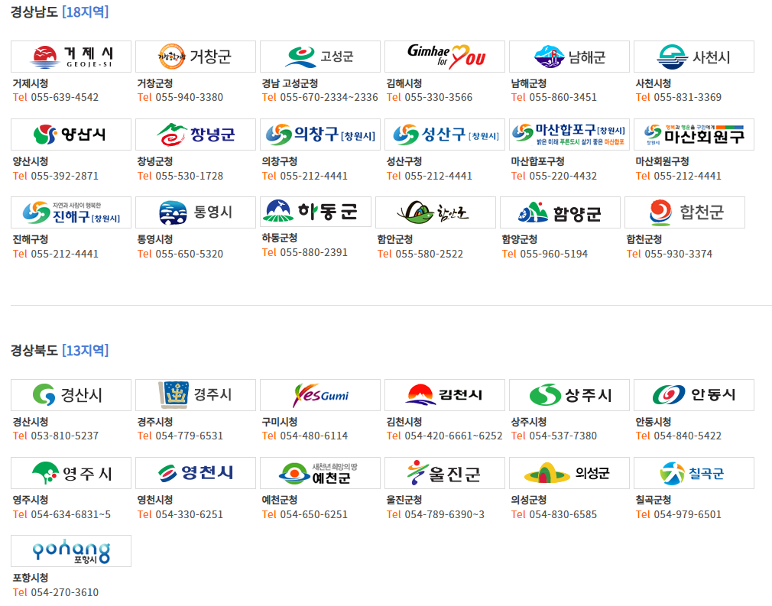Screen dimensions: 772x606
Task: Follow the 안동시청 text link
Action: pyautogui.click(x=654, y=422)
